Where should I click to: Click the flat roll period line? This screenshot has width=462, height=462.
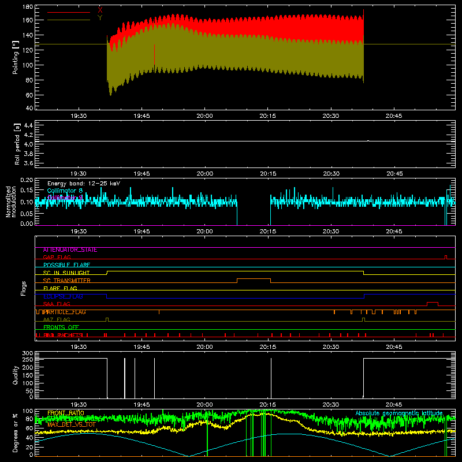click(245, 141)
